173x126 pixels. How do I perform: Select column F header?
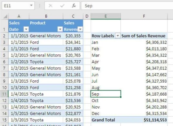144,16
